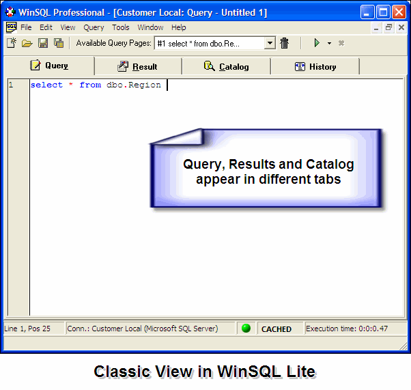Click line number 1 in the gutter
This screenshot has height=390, width=411.
point(11,85)
